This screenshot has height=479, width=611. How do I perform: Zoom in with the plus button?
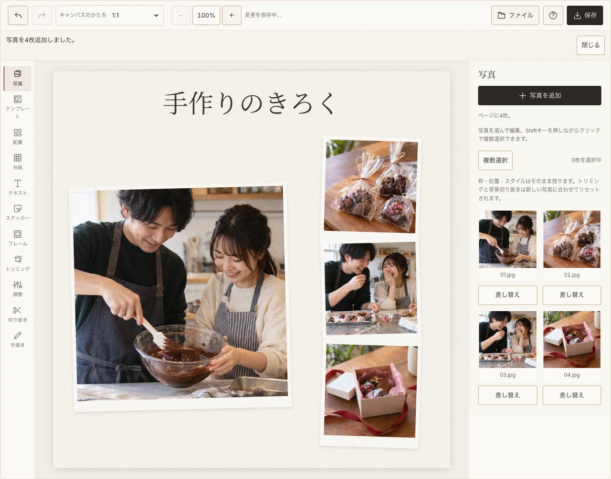(x=232, y=15)
